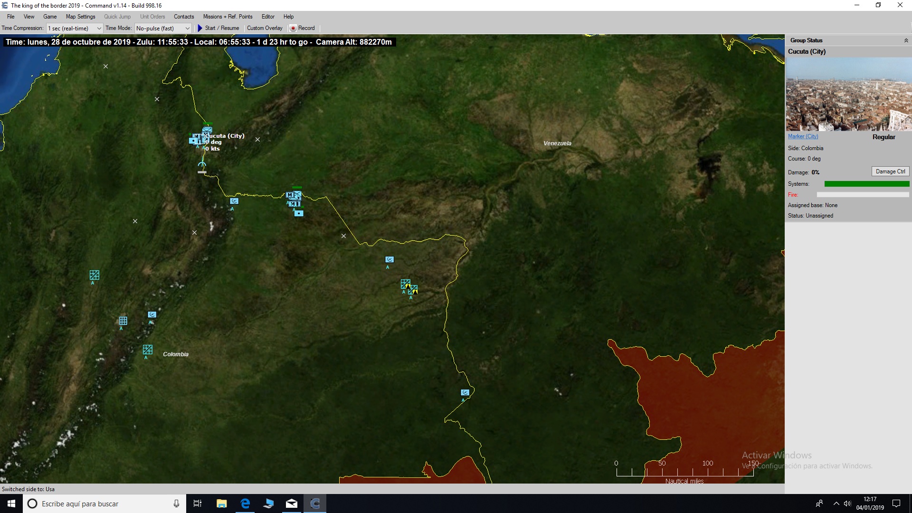Open the Marker (City) link

point(803,136)
